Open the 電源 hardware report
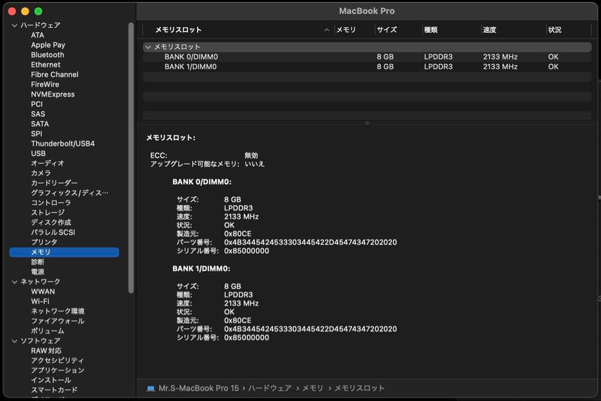This screenshot has height=401, width=601. click(37, 271)
